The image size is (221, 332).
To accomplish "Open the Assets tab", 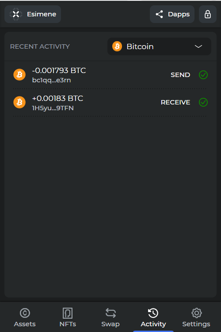I will (x=25, y=317).
